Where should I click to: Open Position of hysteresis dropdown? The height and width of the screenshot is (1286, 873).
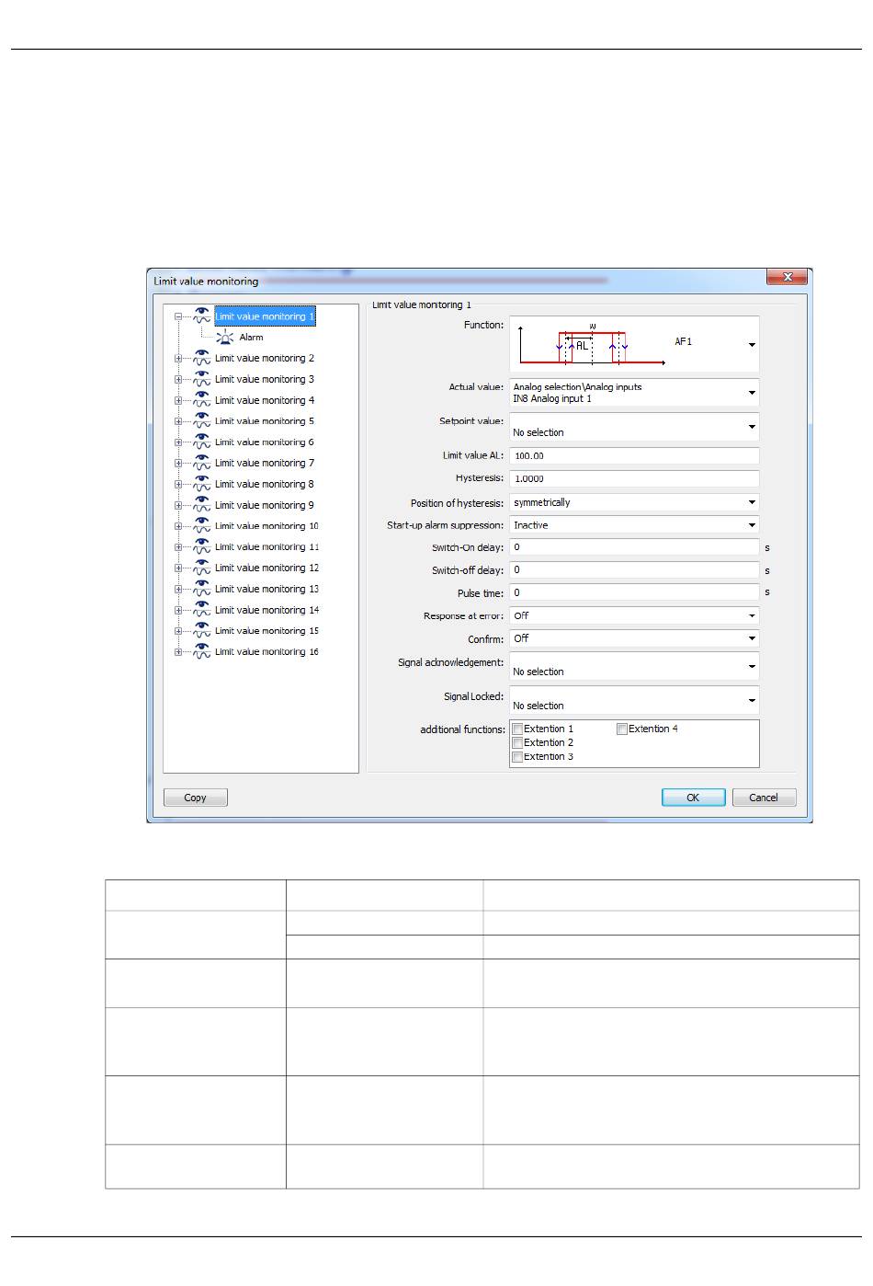pos(752,502)
